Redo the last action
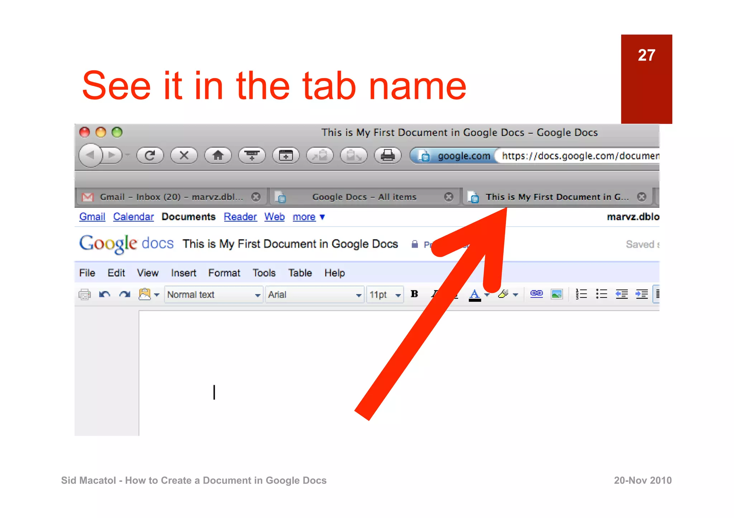This screenshot has width=734, height=518. 125,294
